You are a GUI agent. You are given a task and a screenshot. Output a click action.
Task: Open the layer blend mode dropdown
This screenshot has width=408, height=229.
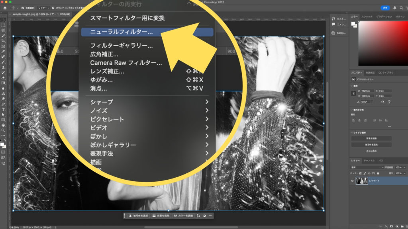click(367, 167)
